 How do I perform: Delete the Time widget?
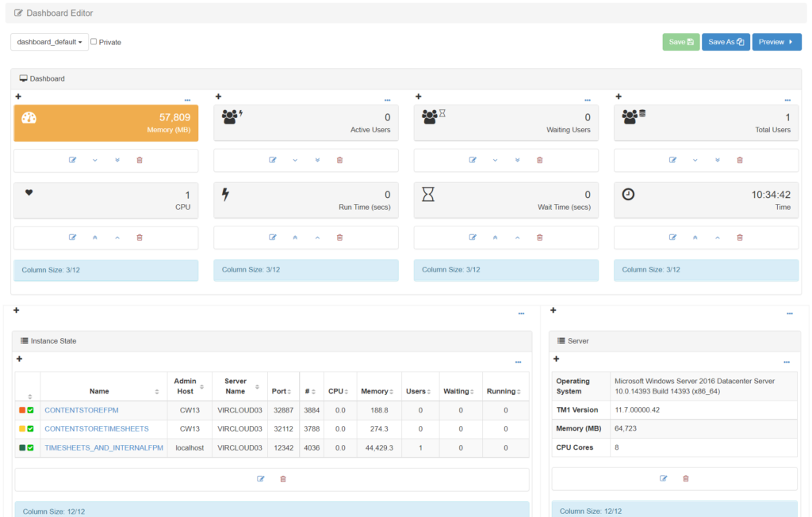tap(740, 237)
